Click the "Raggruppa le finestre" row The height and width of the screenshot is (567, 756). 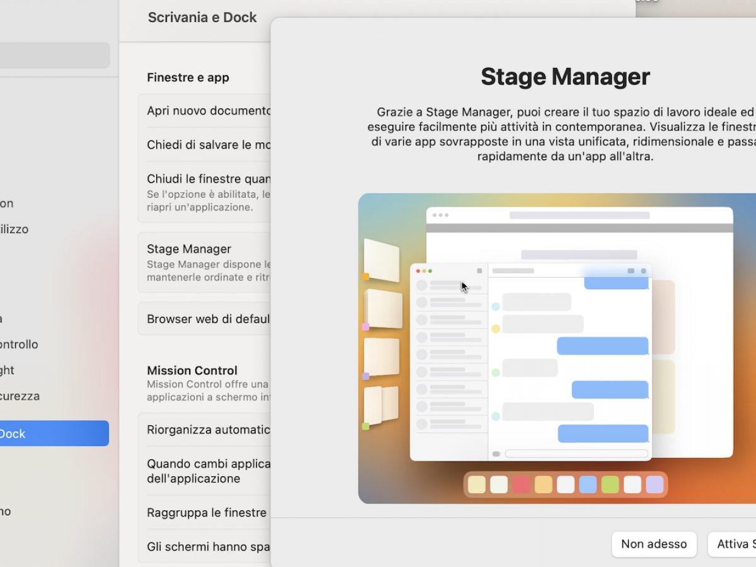(205, 513)
